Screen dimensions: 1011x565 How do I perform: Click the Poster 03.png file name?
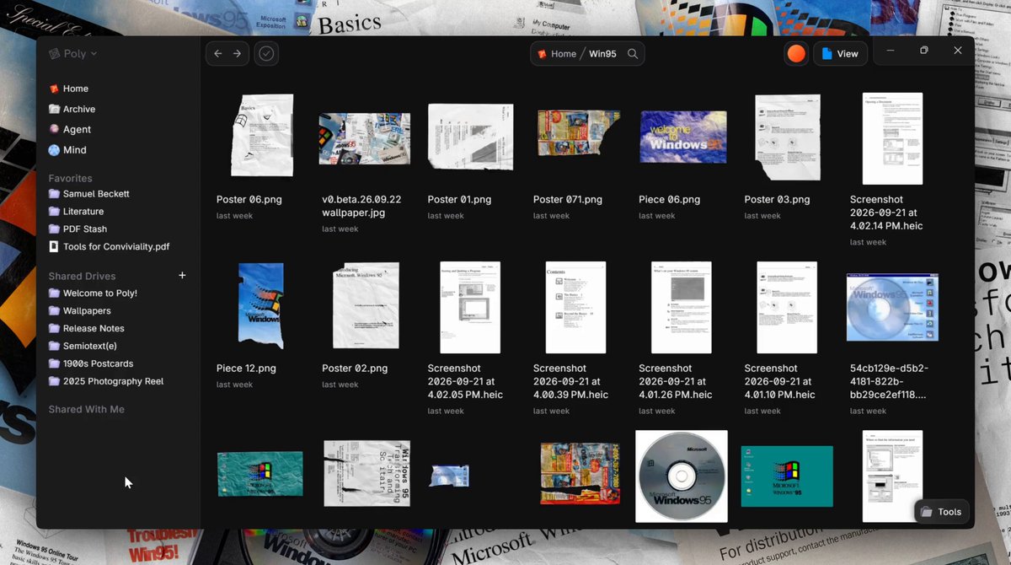(x=777, y=200)
